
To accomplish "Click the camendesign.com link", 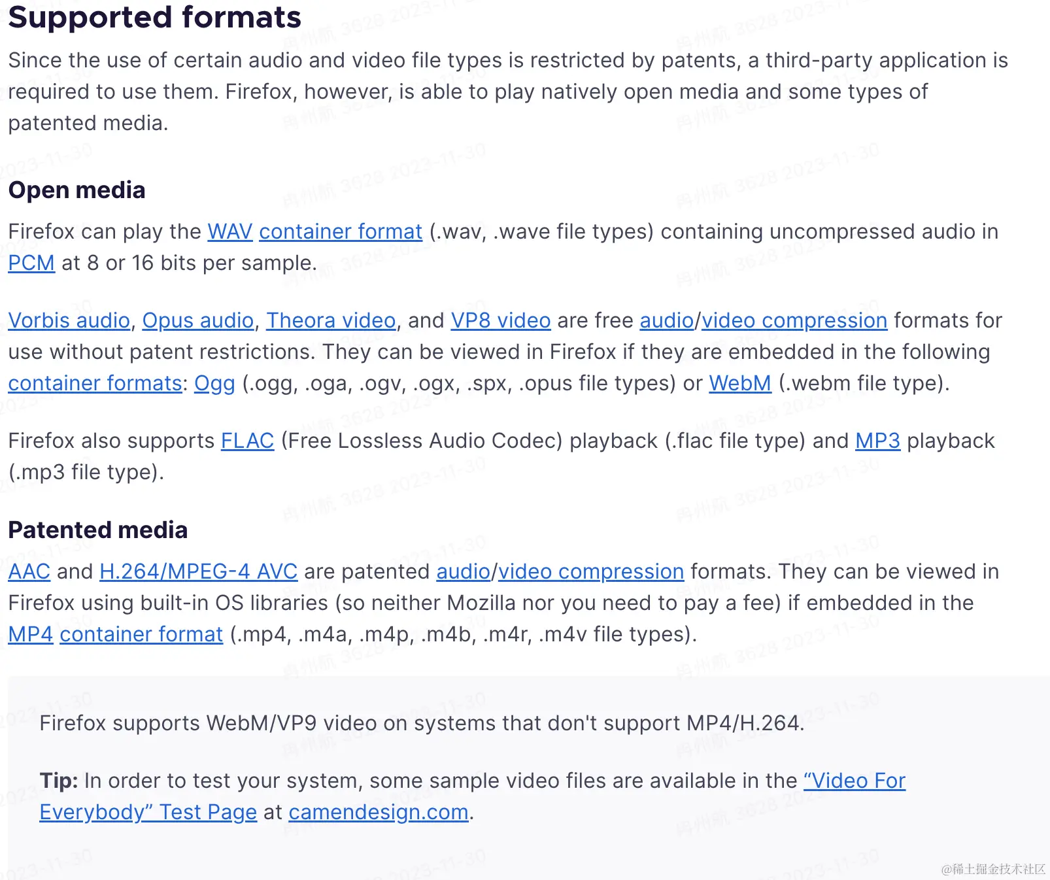I will [x=379, y=812].
